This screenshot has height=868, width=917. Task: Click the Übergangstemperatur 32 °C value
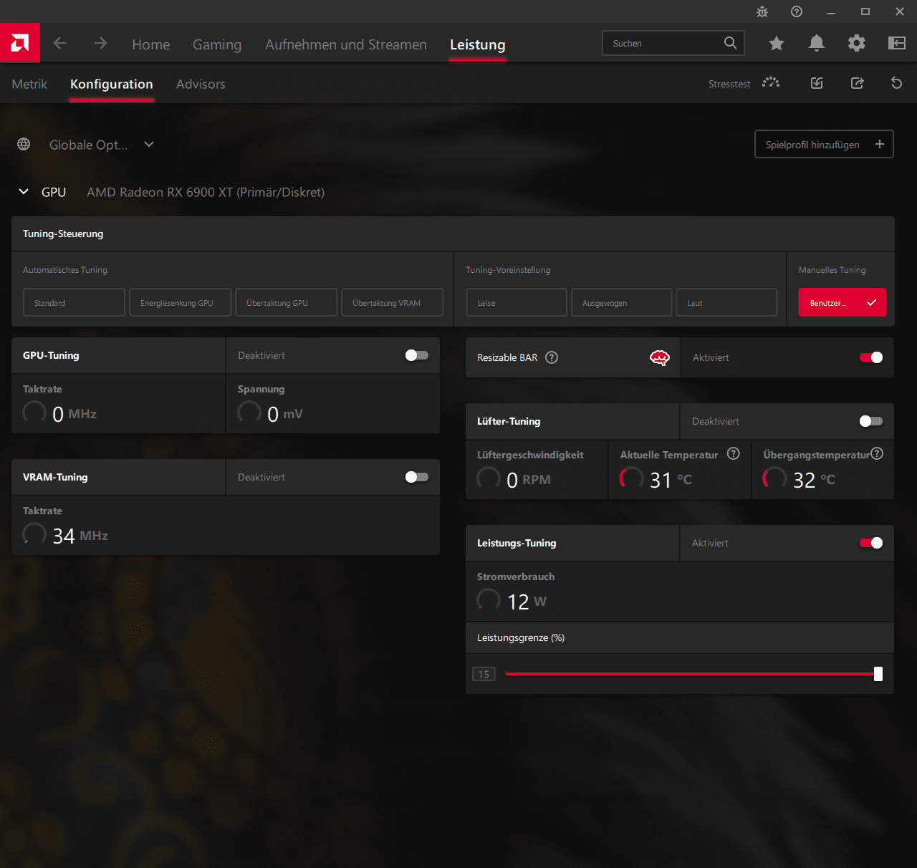pos(814,480)
